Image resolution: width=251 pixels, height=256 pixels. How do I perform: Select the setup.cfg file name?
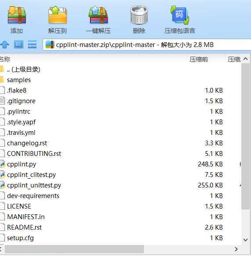click(x=20, y=238)
